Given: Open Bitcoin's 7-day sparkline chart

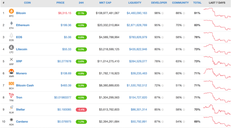Looking at the screenshot, I should [x=217, y=13].
